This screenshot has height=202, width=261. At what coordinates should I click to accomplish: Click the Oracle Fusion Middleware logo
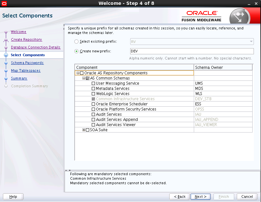point(202,16)
